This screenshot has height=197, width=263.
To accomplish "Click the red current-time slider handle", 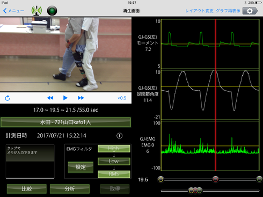I will click(215, 179).
